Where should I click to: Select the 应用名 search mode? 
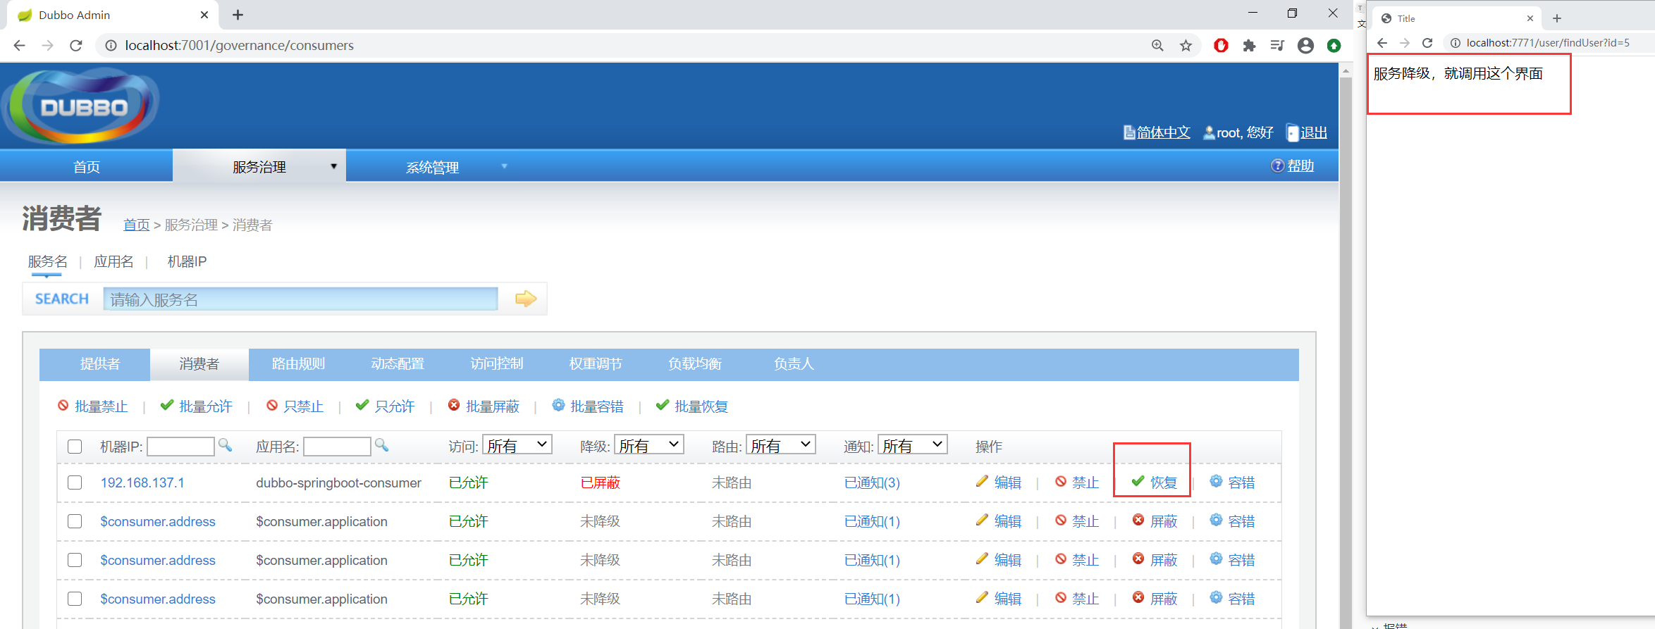tap(113, 261)
